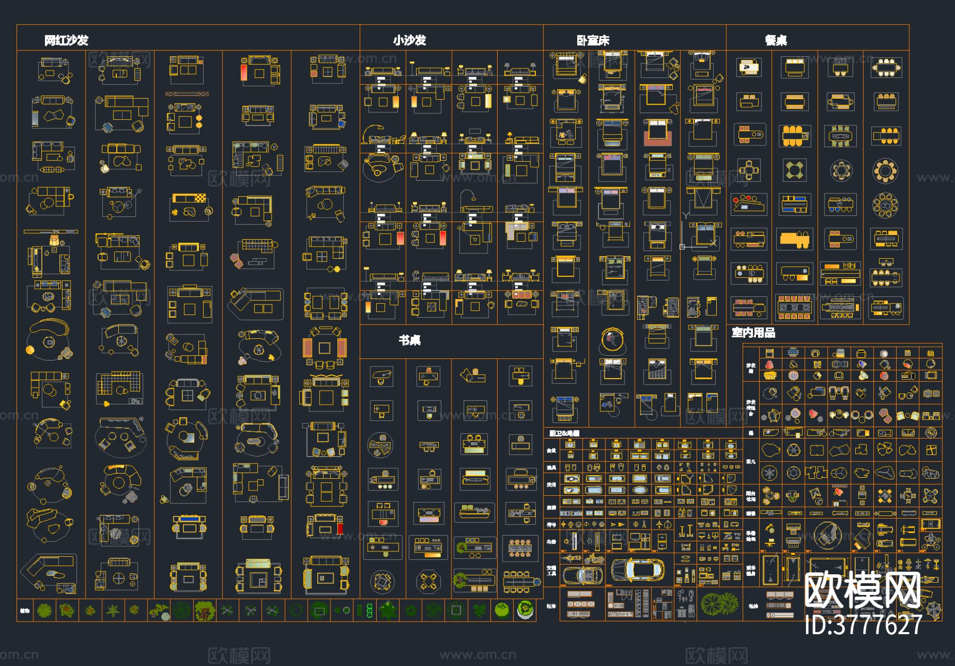Pick the bright green round shrub block
Viewport: 955px width, 666px height.
coord(501,611)
